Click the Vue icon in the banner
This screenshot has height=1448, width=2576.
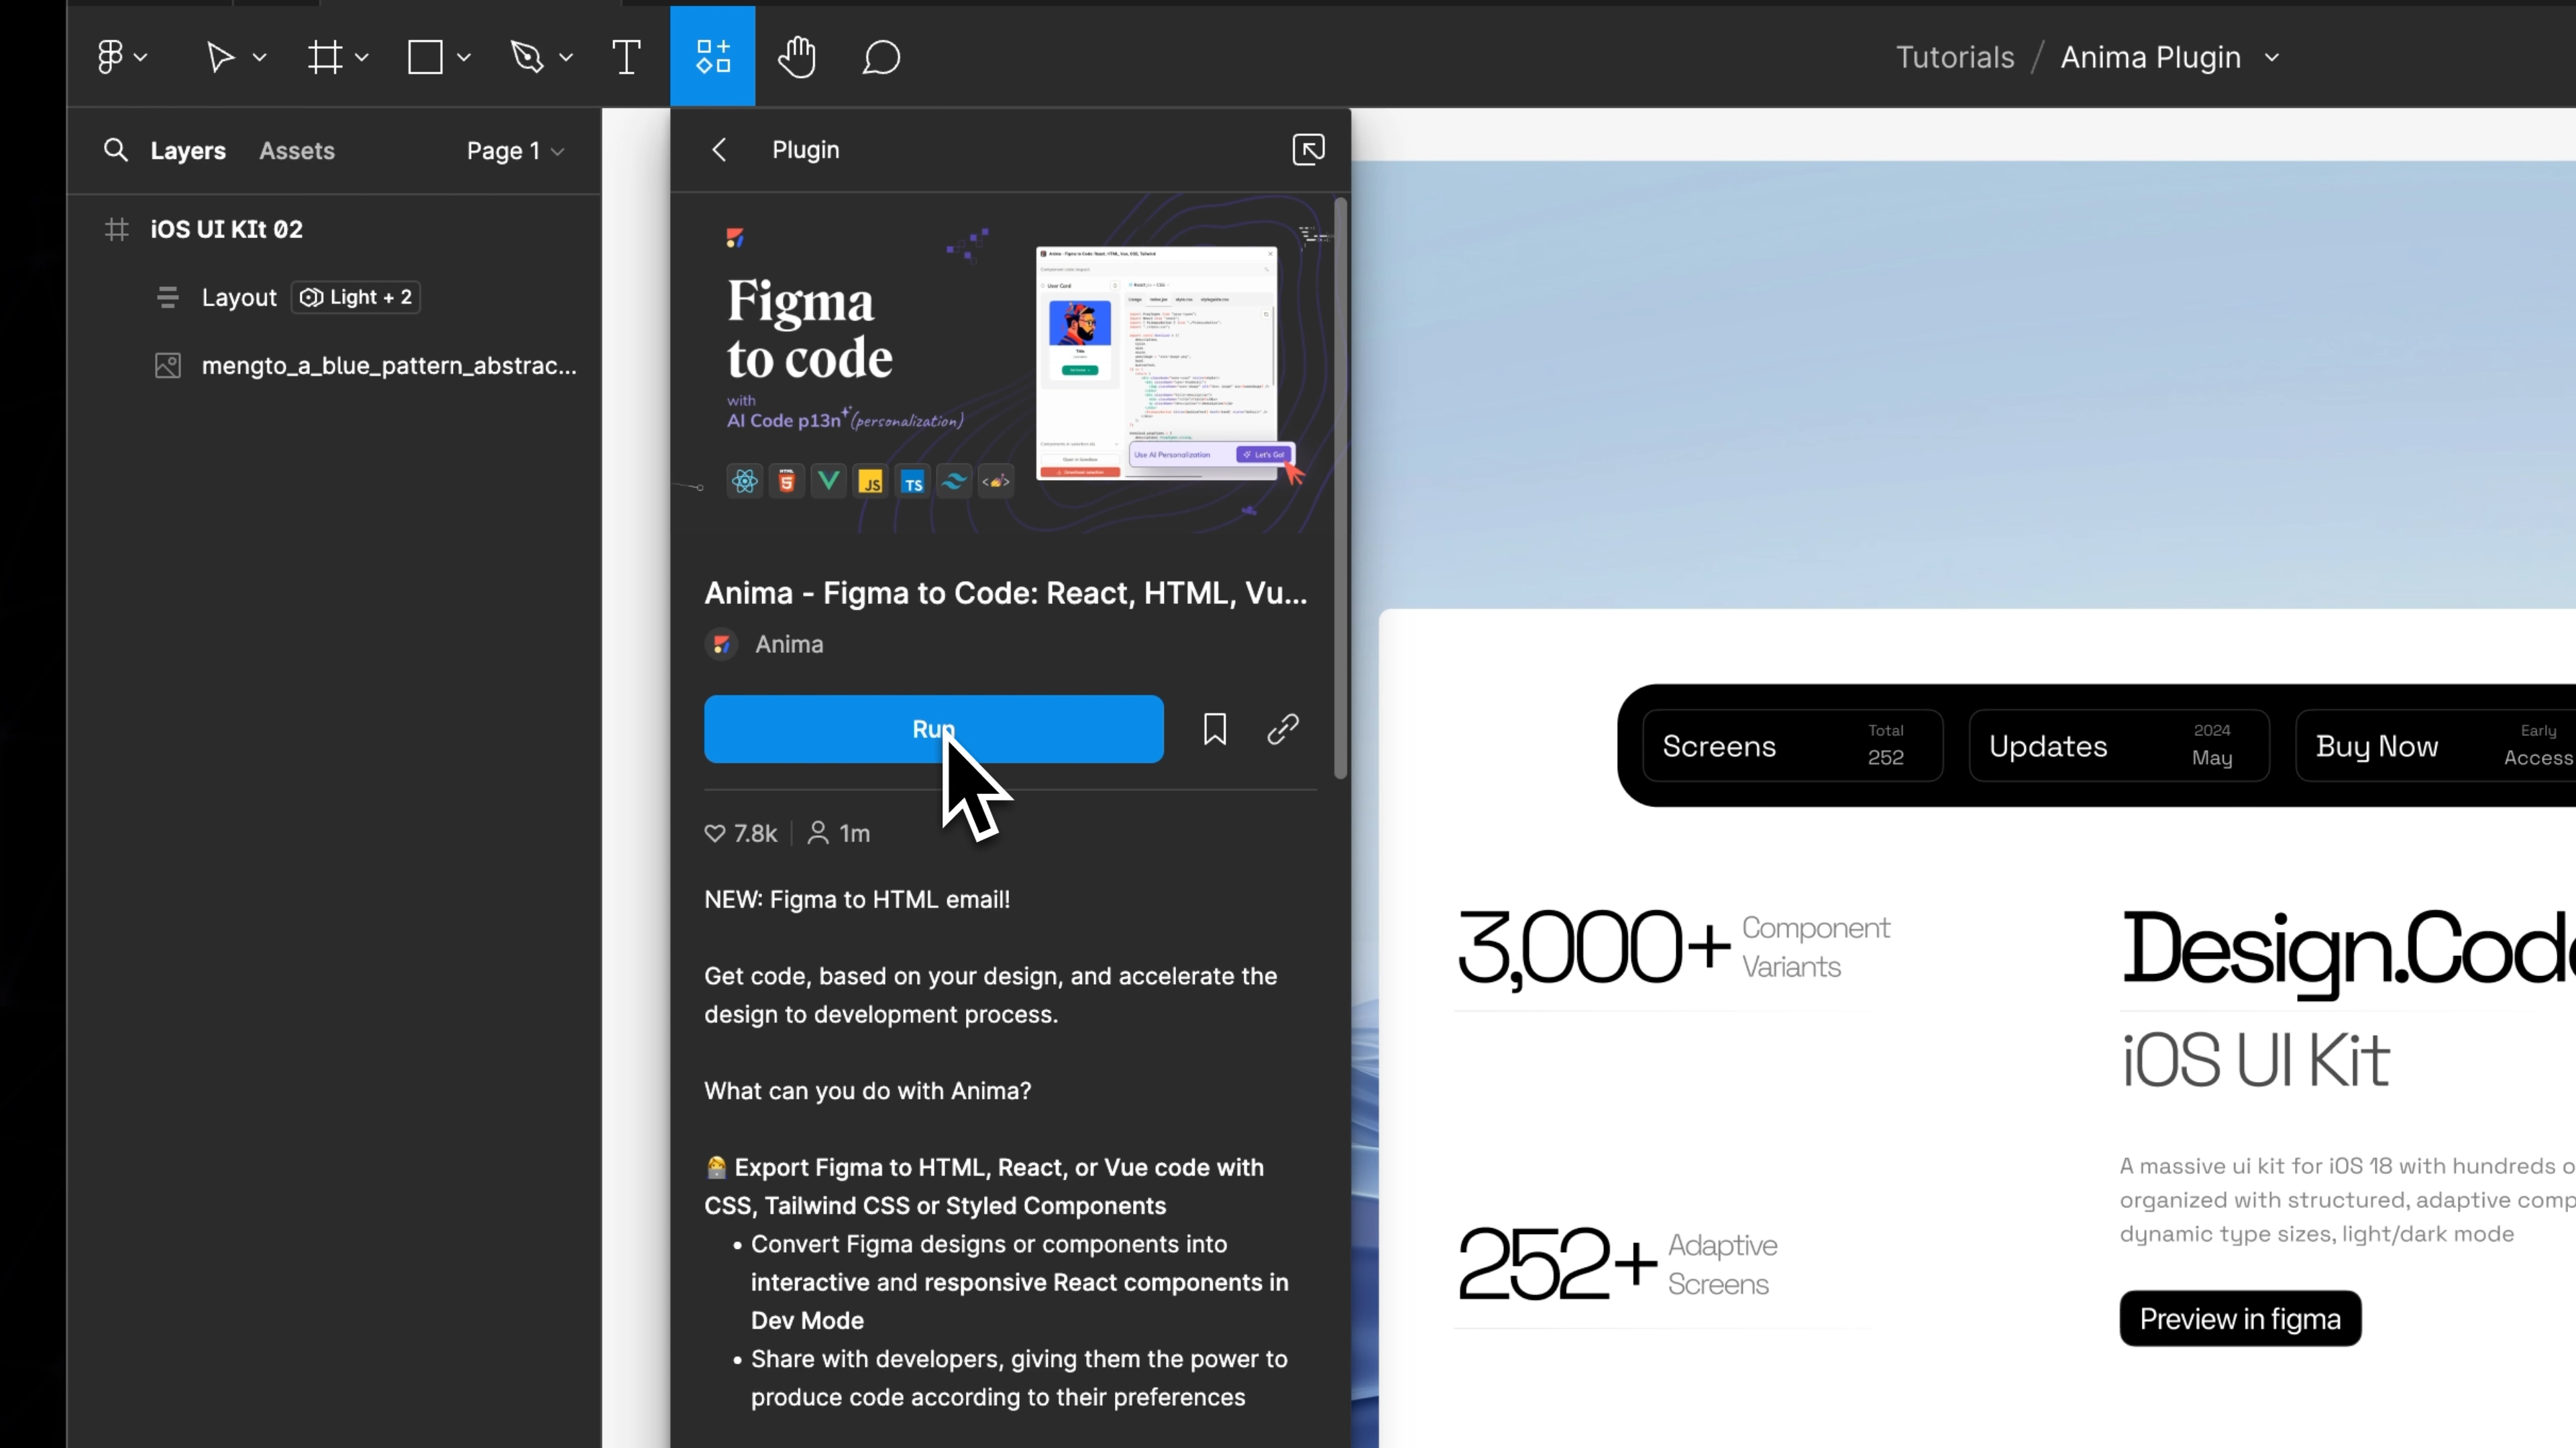(828, 482)
